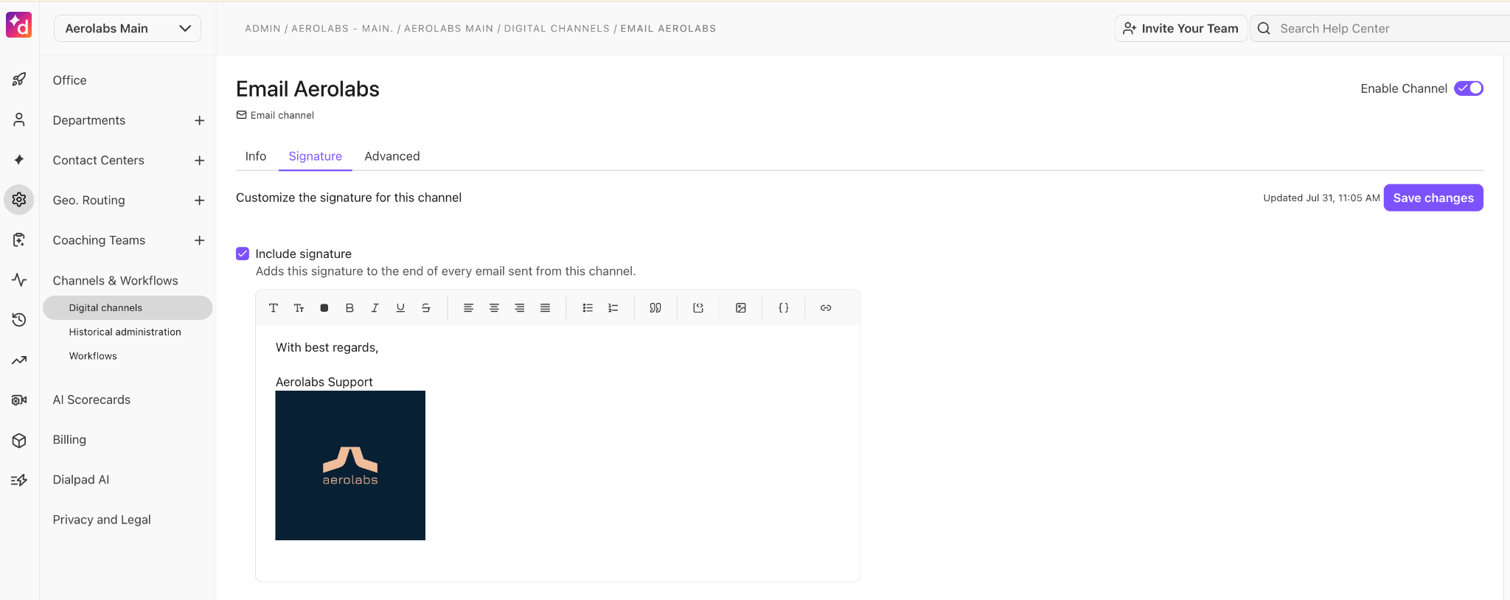Switch to the Advanced tab
Viewport: 1510px width, 600px height.
(x=392, y=156)
